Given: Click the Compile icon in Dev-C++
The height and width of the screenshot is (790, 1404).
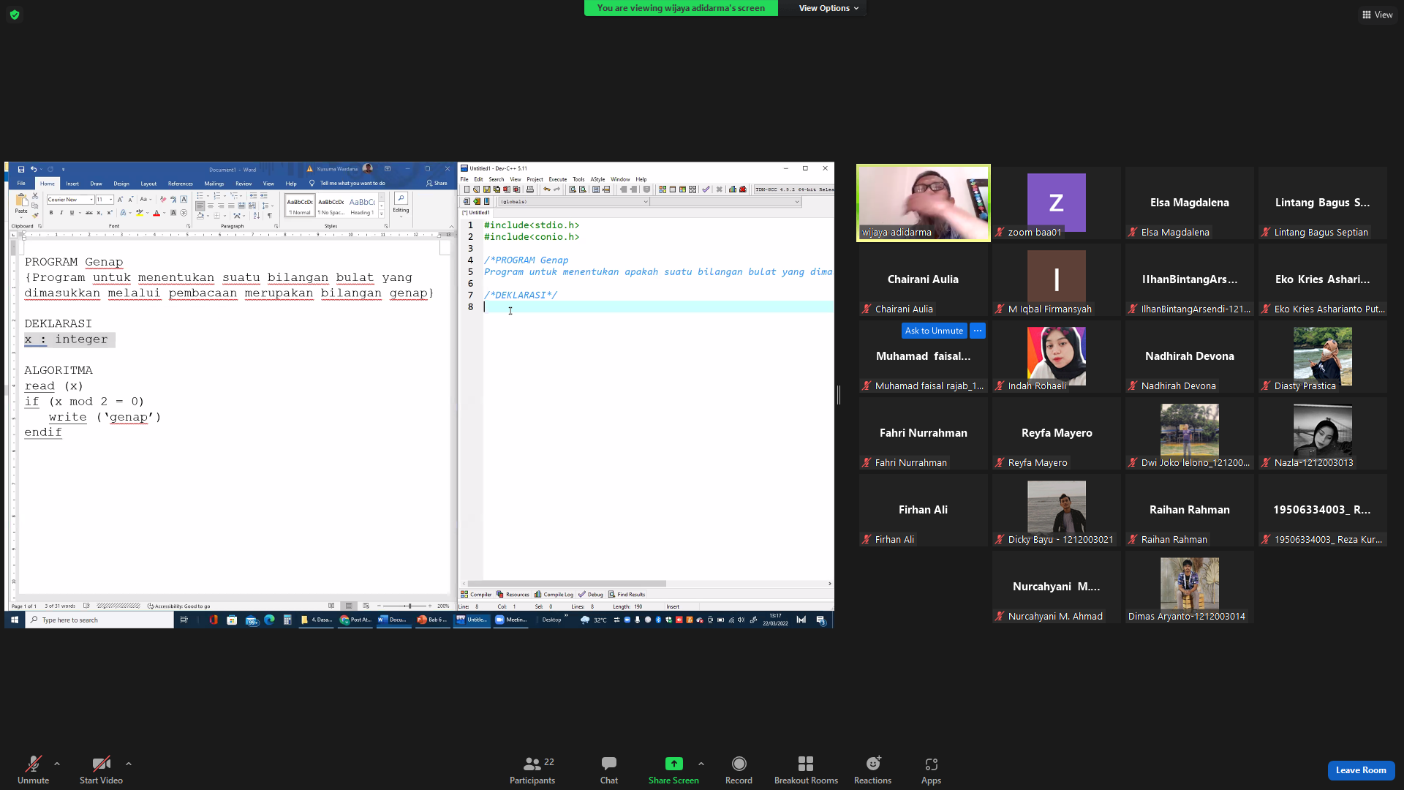Looking at the screenshot, I should point(663,189).
